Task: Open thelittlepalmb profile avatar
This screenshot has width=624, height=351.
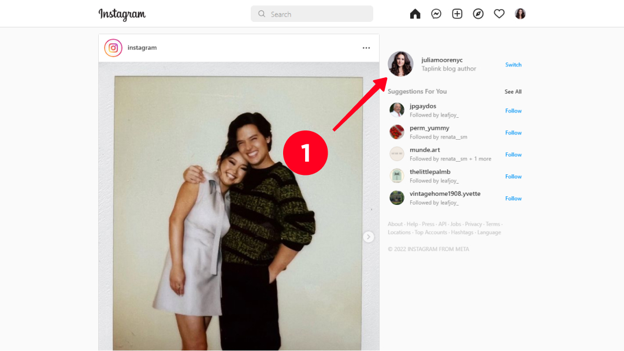Action: 397,175
